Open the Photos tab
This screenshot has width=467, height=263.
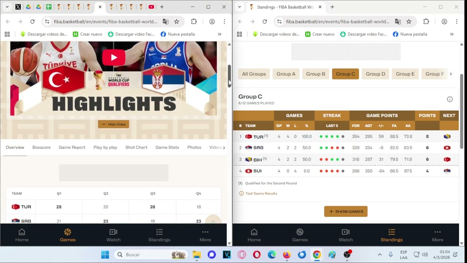pos(194,147)
